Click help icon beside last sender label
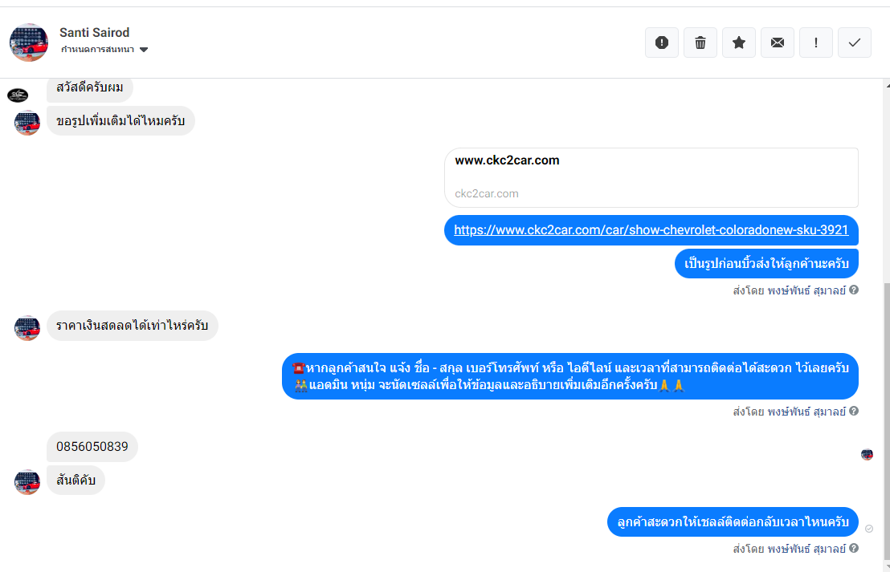Image resolution: width=890 pixels, height=572 pixels. click(x=854, y=549)
